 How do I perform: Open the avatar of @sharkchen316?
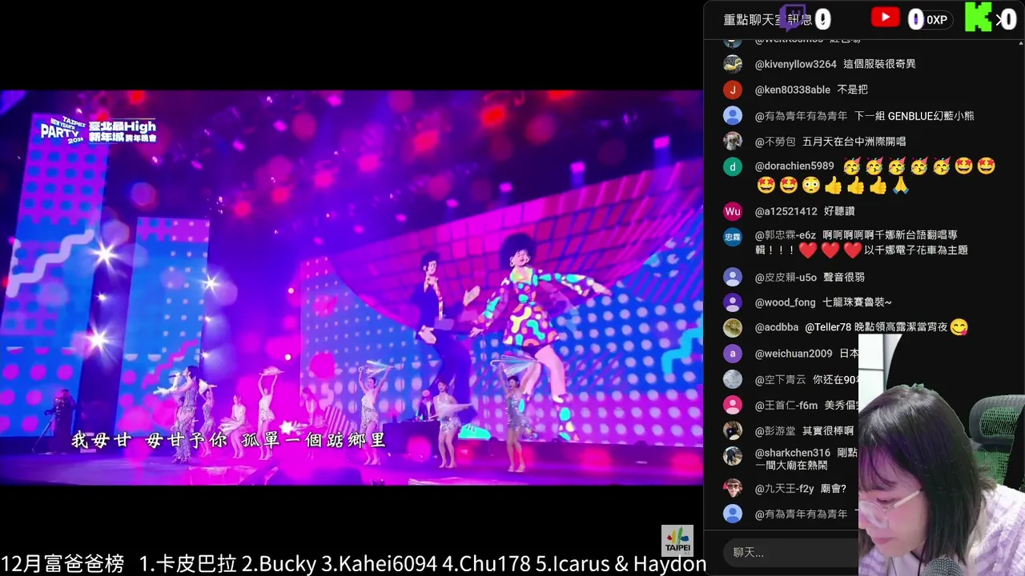click(x=733, y=456)
